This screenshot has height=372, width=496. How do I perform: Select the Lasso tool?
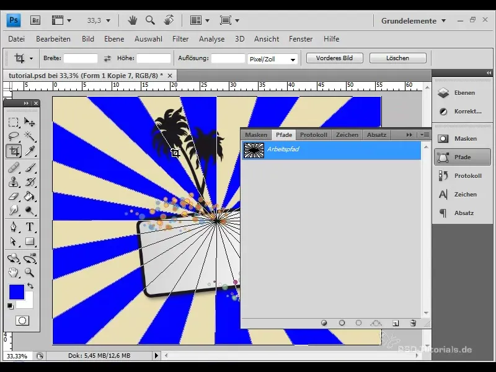(13, 136)
